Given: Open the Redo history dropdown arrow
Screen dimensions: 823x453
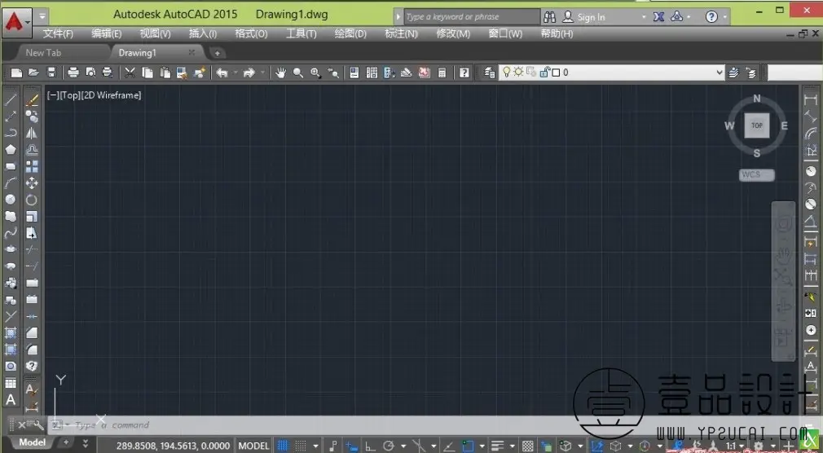Looking at the screenshot, I should pos(262,73).
